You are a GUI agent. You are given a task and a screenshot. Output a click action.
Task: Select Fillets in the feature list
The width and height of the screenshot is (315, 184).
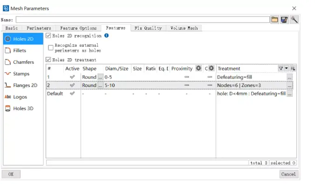click(23, 50)
